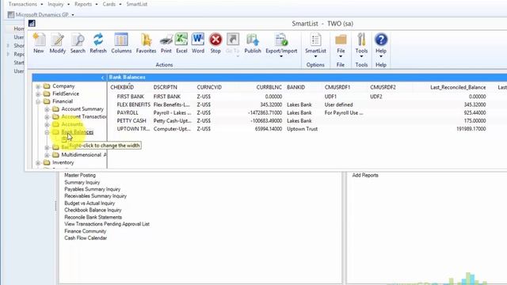Open the Help icon

coord(381,40)
